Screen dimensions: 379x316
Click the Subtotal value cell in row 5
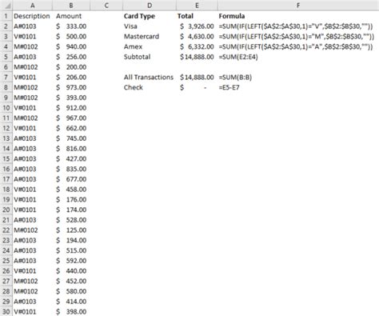pyautogui.click(x=197, y=57)
